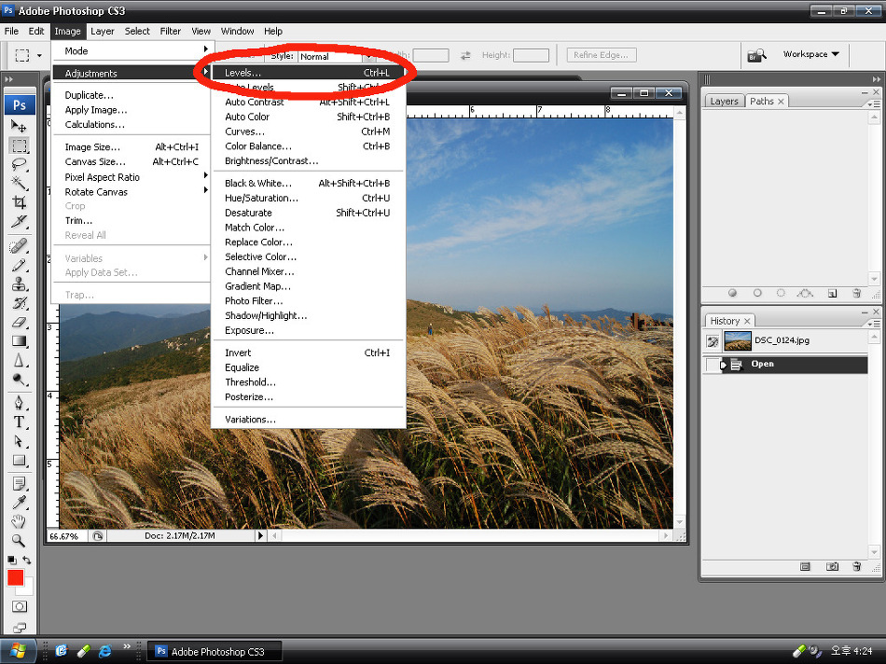Viewport: 886px width, 664px height.
Task: Click the red foreground color swatch
Action: tap(15, 578)
